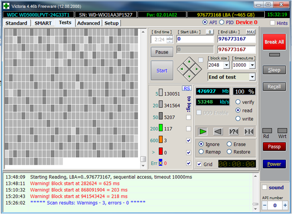Image resolution: width=292 pixels, height=214 pixels.
Task: Click the 0 button above Start LBA
Action: point(210,32)
